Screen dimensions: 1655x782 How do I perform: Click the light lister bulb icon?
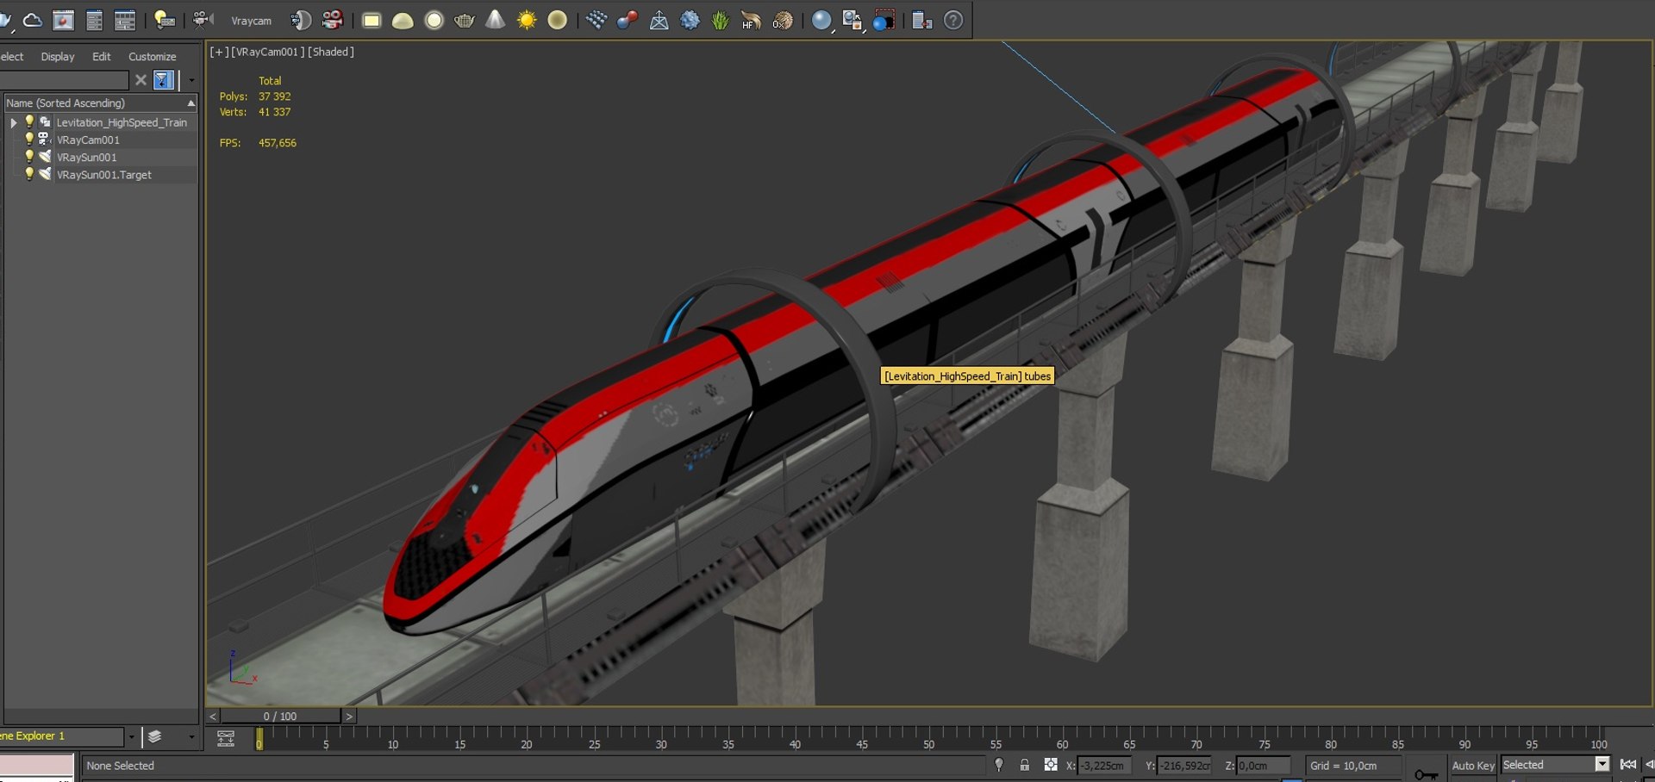coord(164,20)
